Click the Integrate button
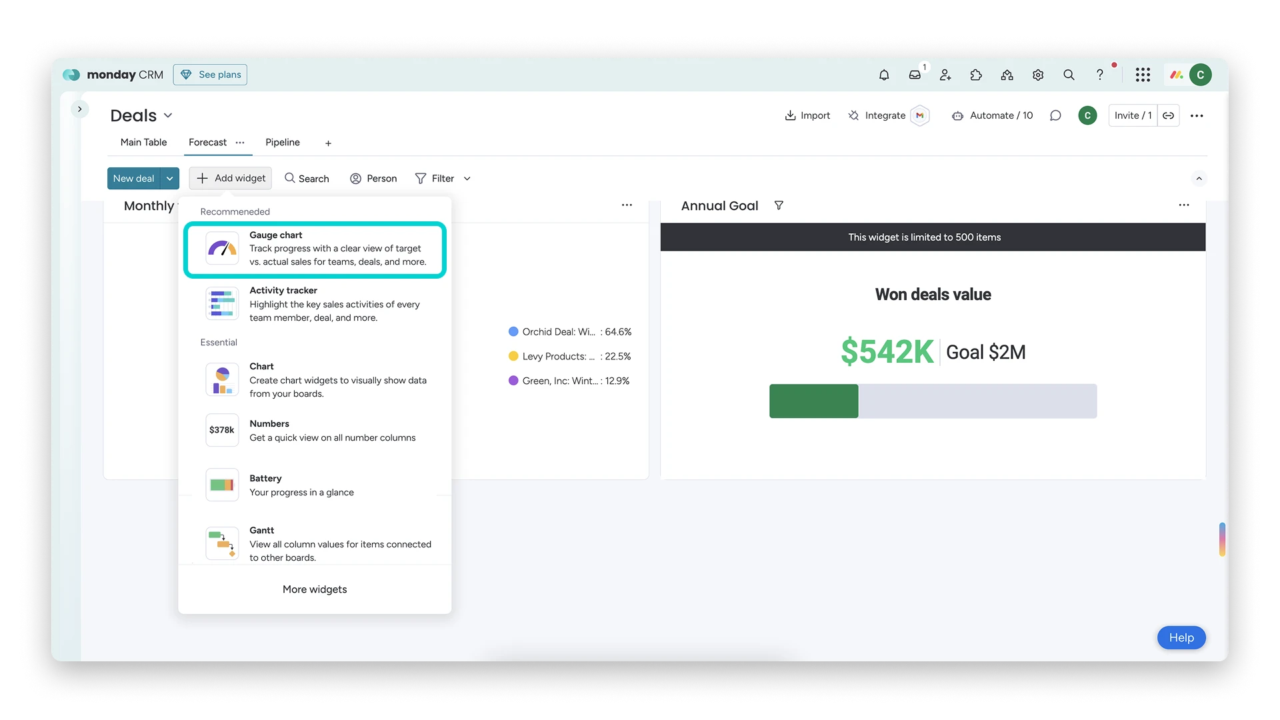Screen dimensions: 1280x720 [x=877, y=115]
